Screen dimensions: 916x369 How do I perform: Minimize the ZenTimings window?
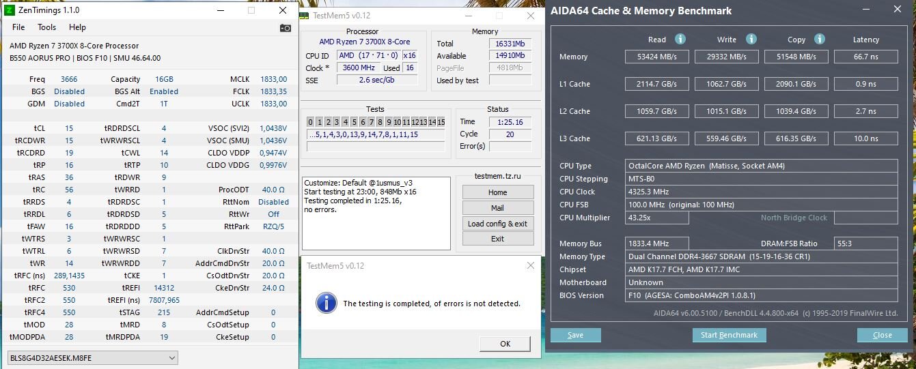[220, 10]
